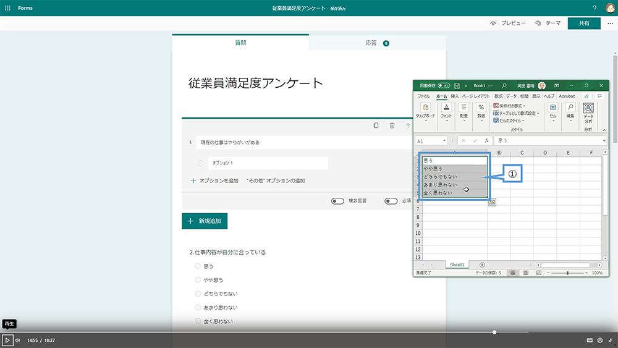The height and width of the screenshot is (348, 618).
Task: Switch to Excel 挿入 tab
Action: (x=454, y=96)
